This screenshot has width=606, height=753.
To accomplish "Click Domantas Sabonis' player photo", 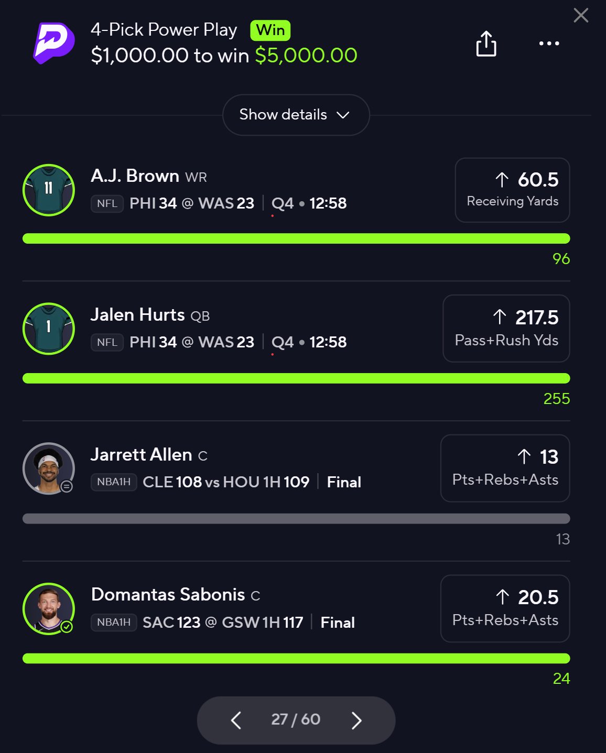I will pos(49,608).
